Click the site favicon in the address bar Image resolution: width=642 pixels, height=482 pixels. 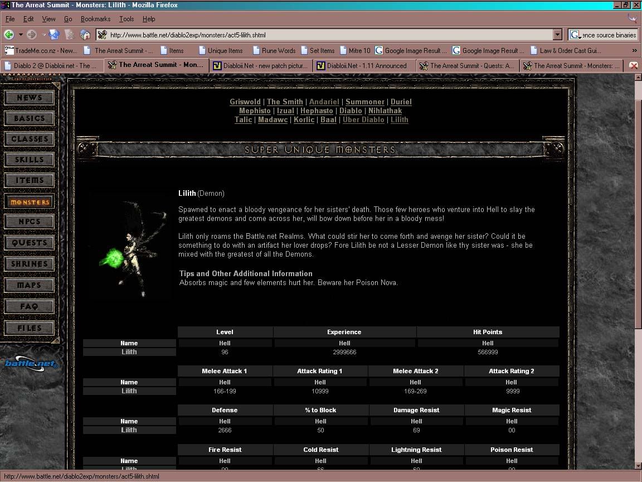click(x=103, y=35)
